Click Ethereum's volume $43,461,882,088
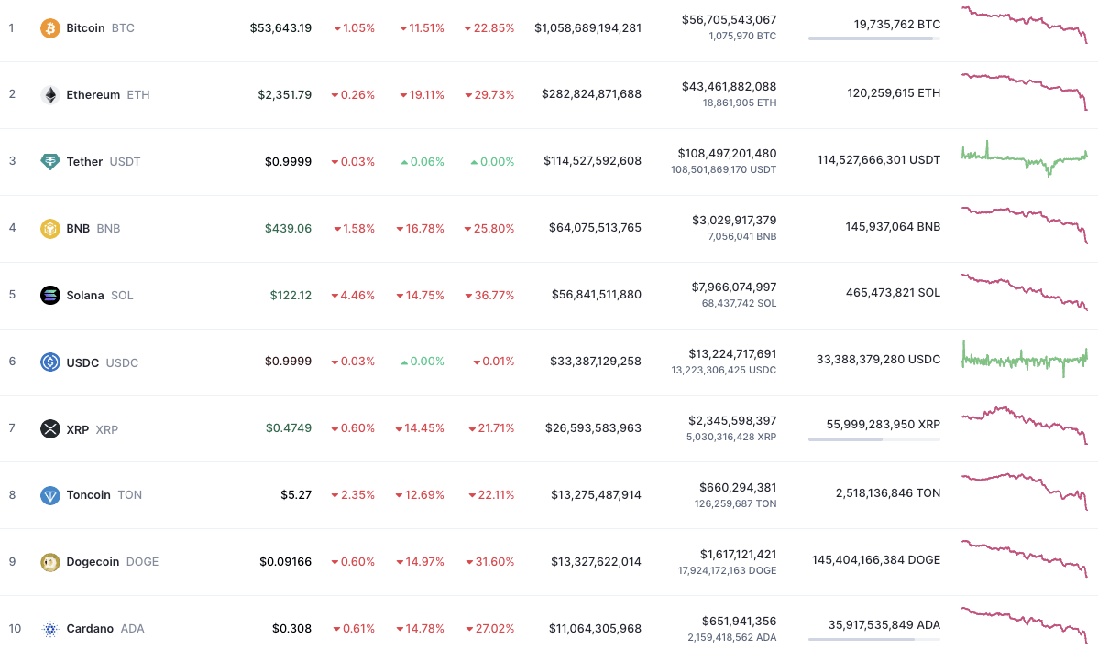Screen dimensions: 1098x660 click(x=729, y=87)
